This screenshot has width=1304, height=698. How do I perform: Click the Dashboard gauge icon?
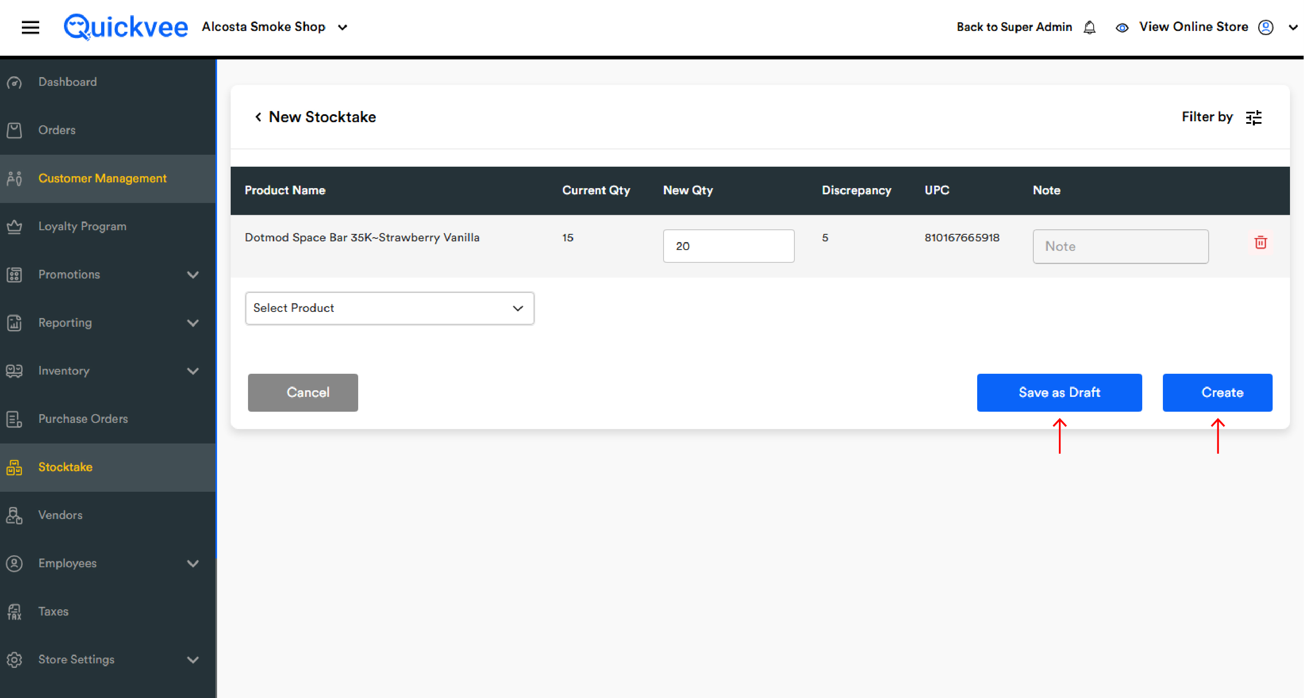click(x=14, y=82)
